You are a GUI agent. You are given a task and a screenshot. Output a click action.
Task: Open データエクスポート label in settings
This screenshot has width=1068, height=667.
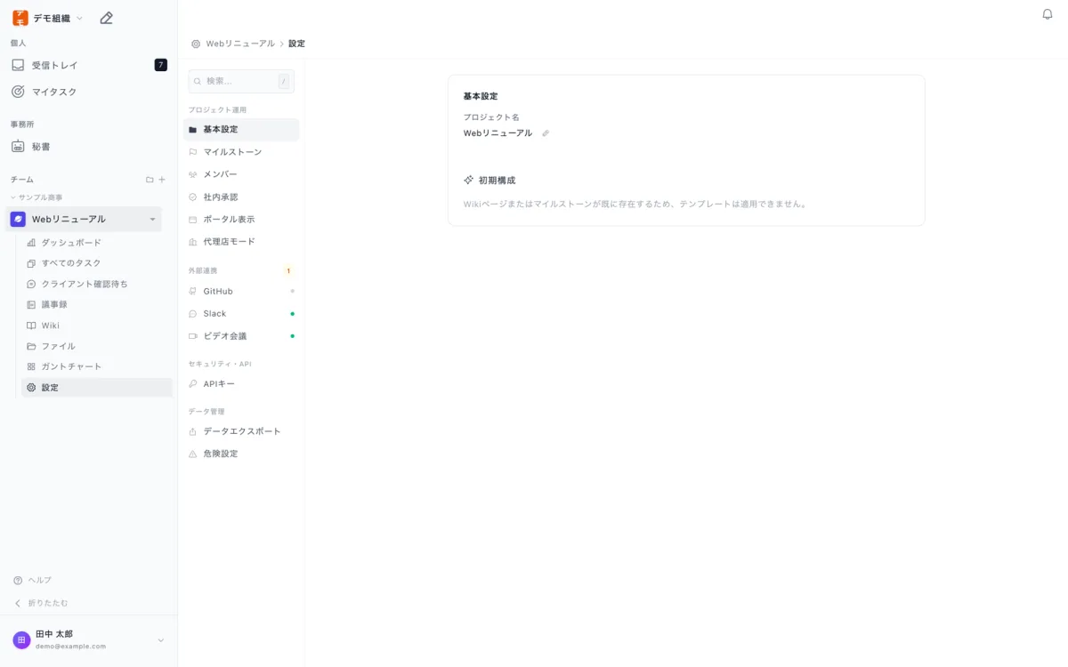pos(242,431)
